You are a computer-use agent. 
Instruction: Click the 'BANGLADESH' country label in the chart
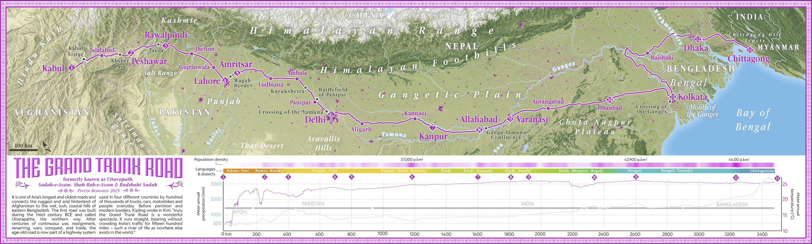732,205
